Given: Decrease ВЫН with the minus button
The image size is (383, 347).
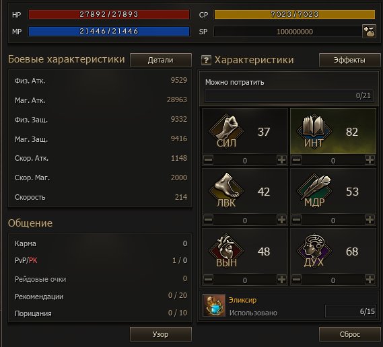Looking at the screenshot, I should click(209, 279).
